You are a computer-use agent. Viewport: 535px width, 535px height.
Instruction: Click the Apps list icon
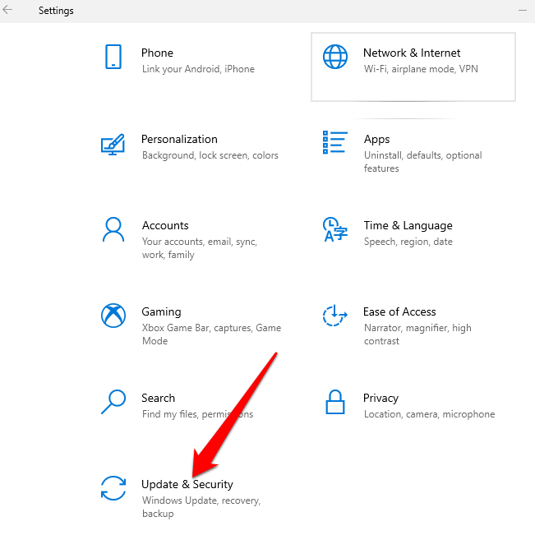[x=335, y=142]
